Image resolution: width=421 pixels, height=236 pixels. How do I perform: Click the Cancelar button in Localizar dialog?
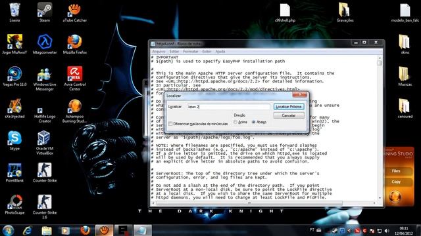(x=289, y=115)
